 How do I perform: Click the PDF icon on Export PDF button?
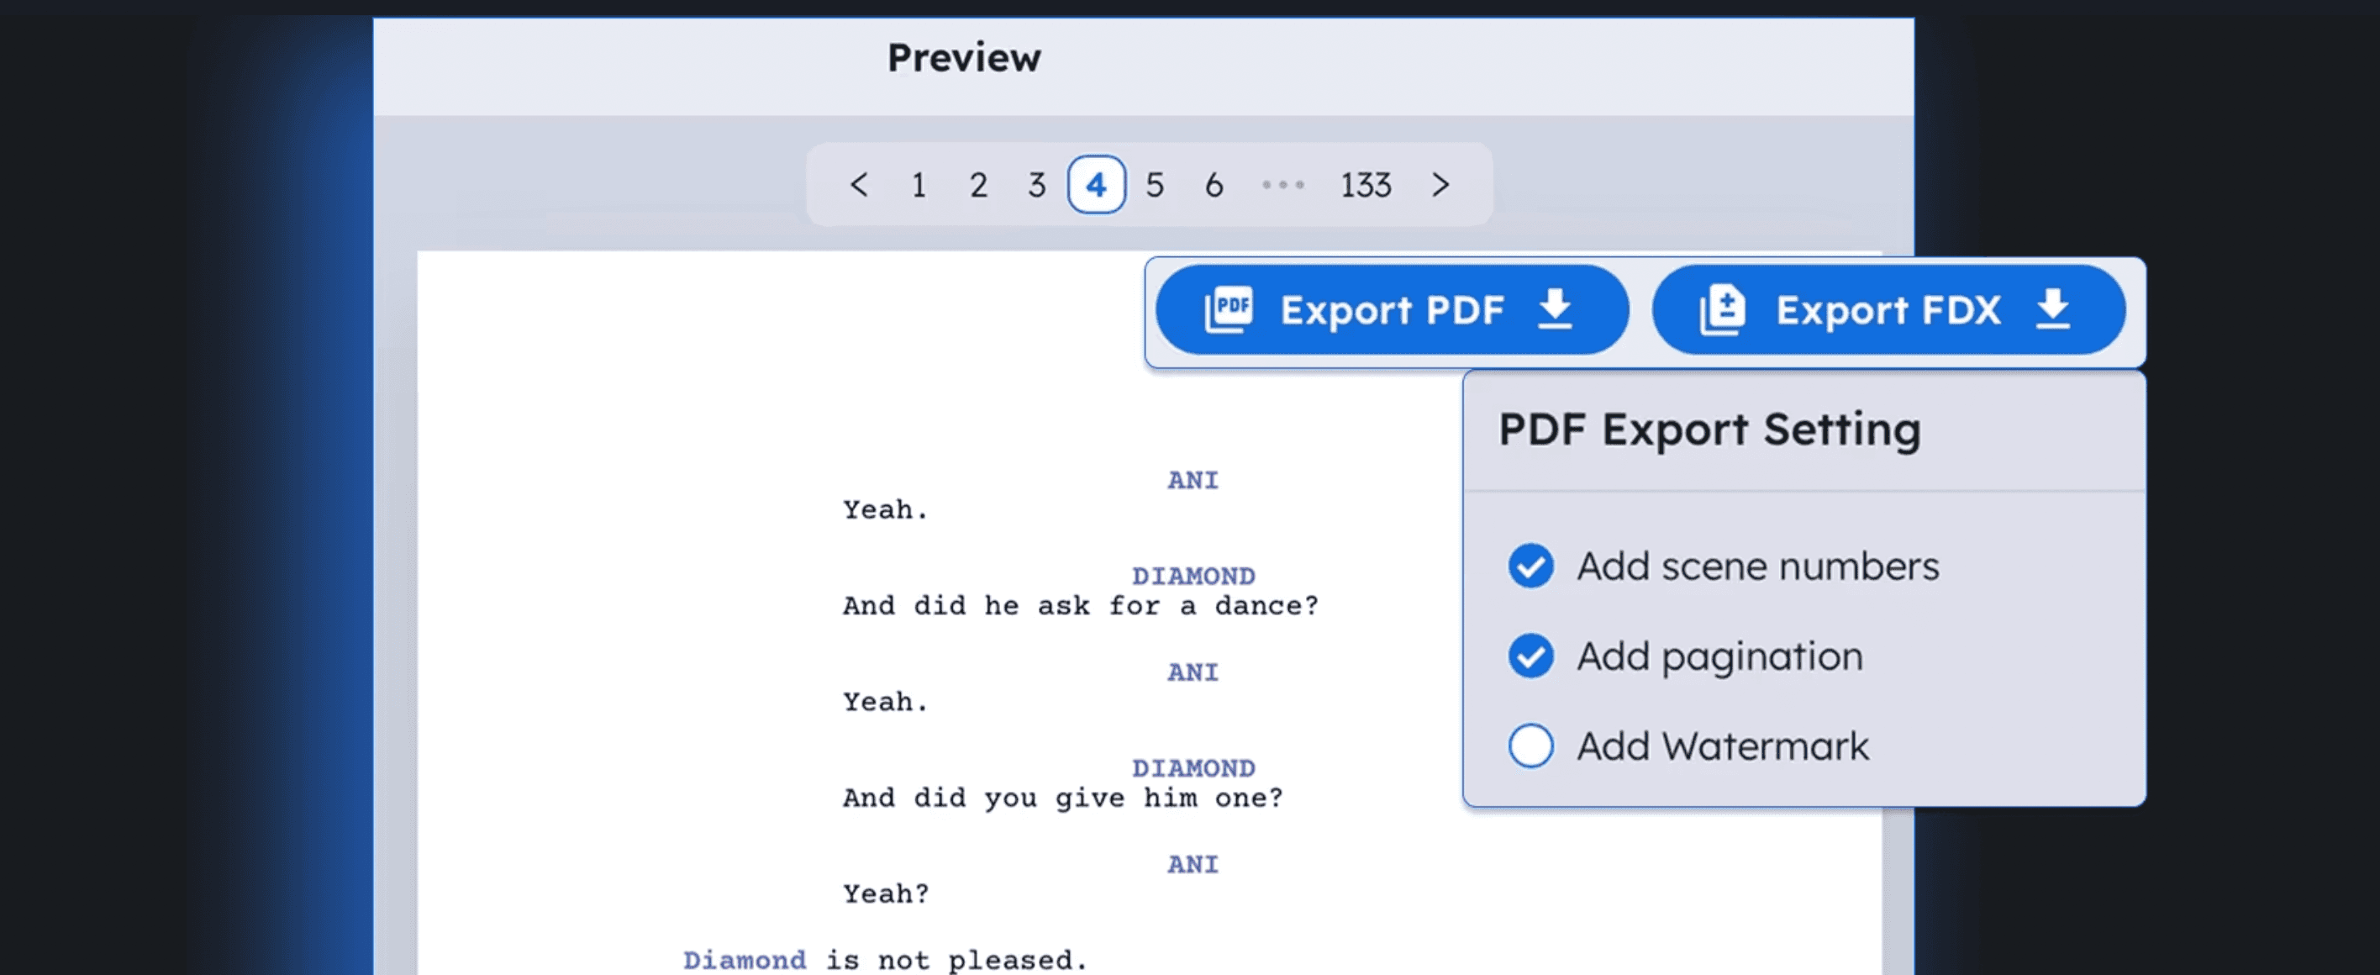pyautogui.click(x=1229, y=309)
